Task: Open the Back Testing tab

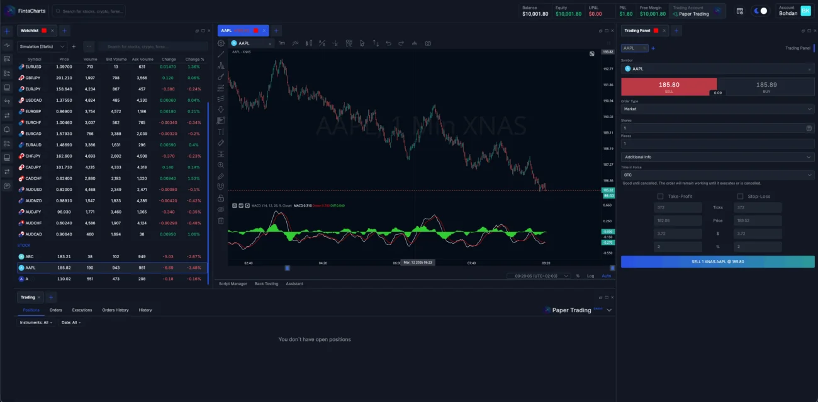Action: point(266,284)
